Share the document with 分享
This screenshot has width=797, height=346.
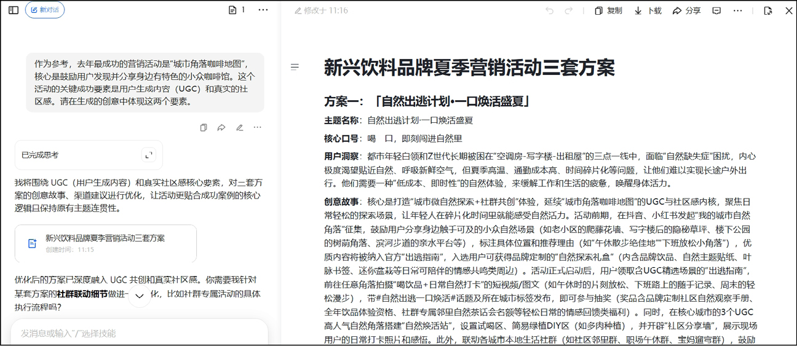tap(686, 11)
